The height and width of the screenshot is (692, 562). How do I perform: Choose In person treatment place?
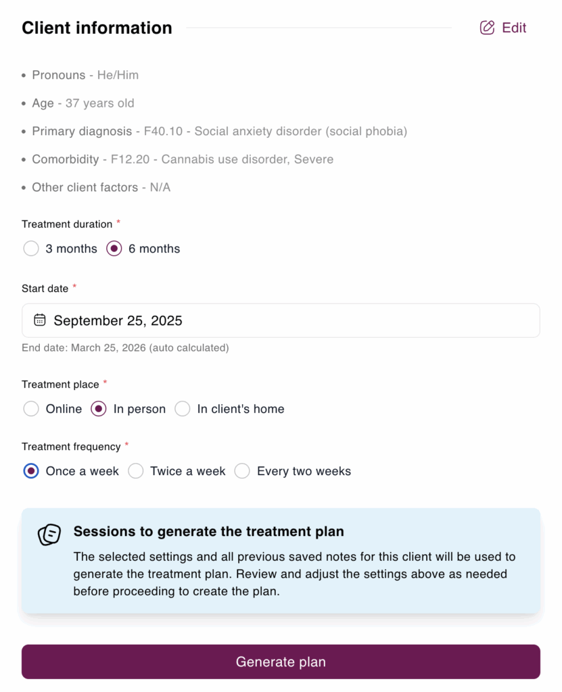(99, 409)
